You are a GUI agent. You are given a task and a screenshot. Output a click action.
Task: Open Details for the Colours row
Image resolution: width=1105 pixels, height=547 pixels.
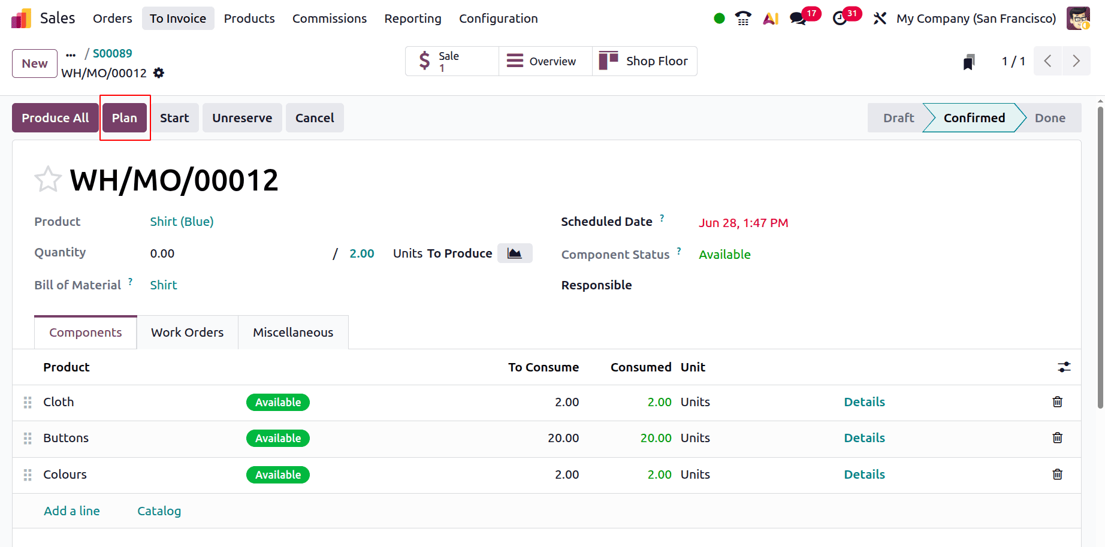pyautogui.click(x=865, y=475)
